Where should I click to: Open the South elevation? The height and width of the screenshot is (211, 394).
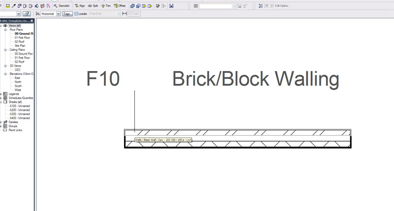pyautogui.click(x=18, y=86)
